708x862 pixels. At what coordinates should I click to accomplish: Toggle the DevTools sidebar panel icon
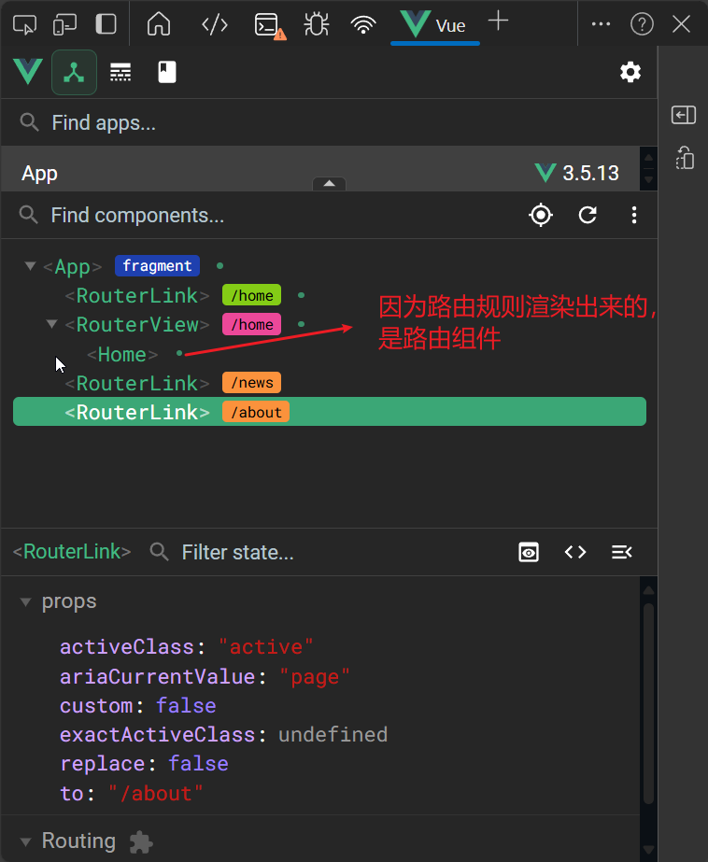coord(106,24)
